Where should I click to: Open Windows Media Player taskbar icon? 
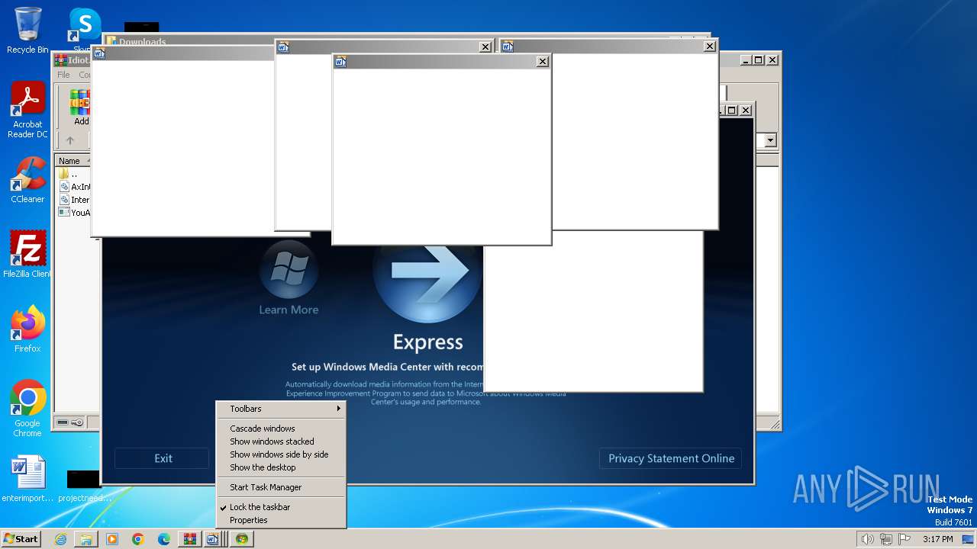[112, 539]
